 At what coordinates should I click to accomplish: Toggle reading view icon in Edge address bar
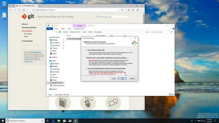point(118,10)
